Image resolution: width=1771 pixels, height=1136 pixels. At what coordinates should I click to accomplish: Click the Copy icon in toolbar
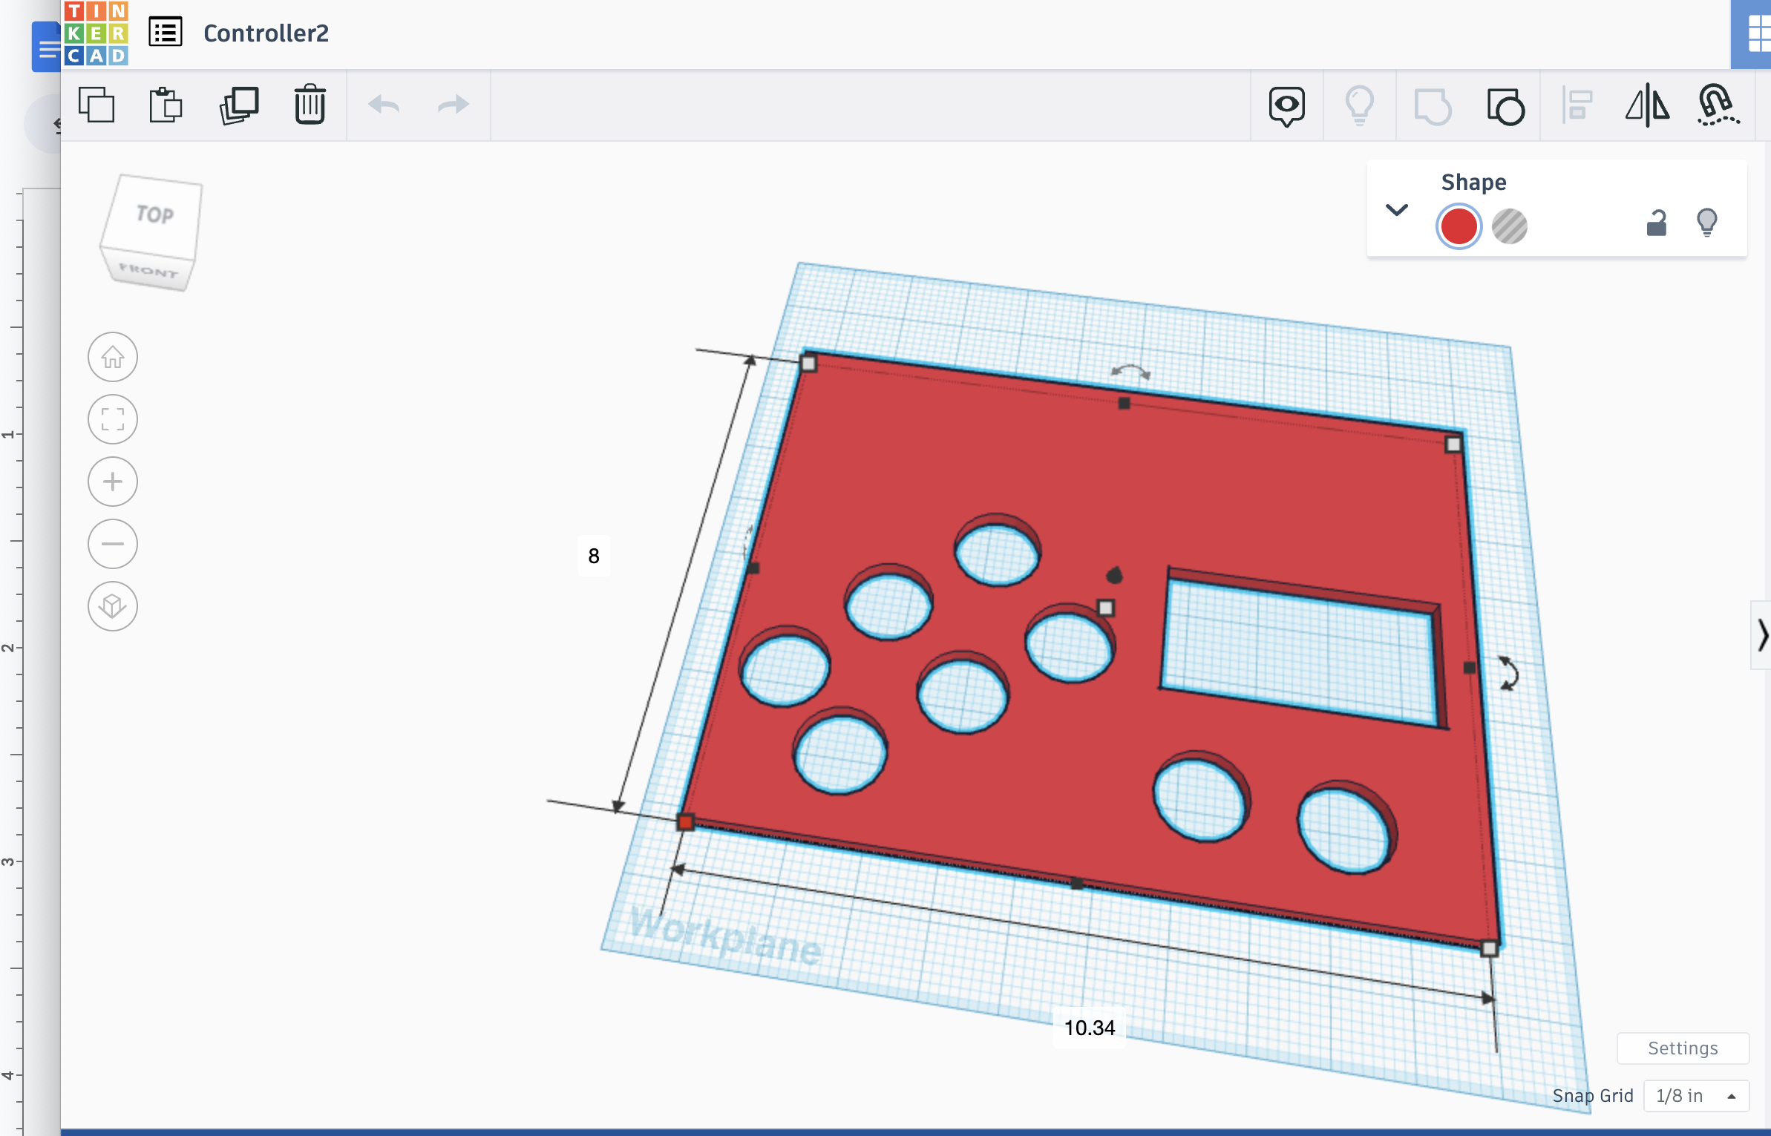click(96, 105)
